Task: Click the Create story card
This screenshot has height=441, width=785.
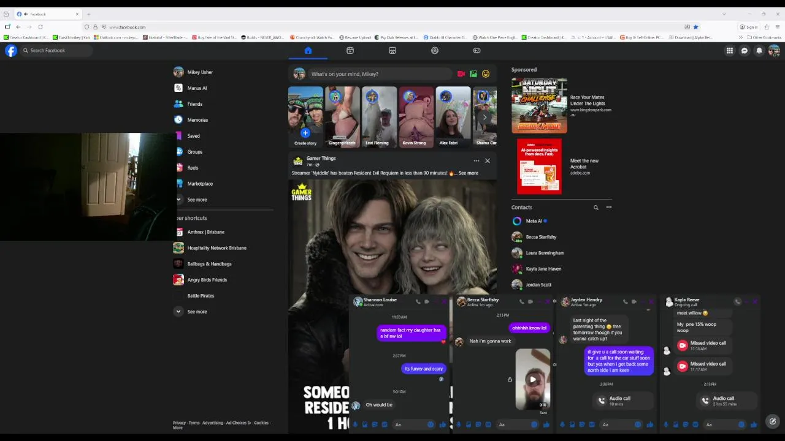Action: point(305,117)
